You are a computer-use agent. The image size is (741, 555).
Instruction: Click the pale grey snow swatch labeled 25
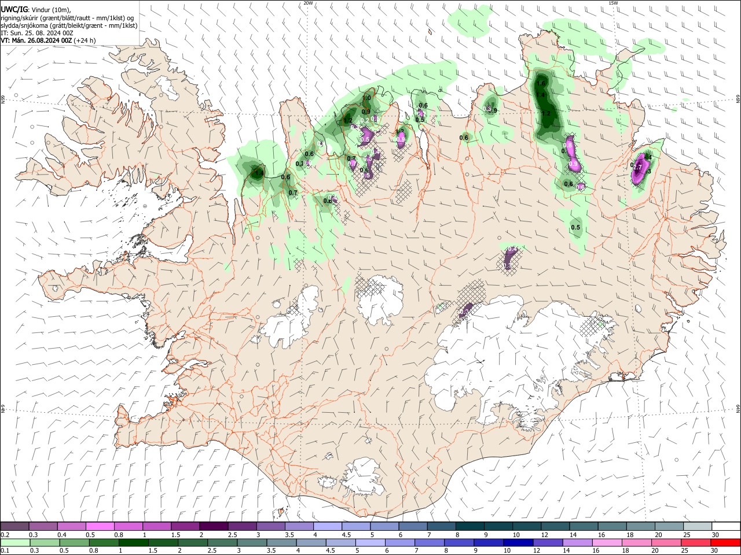coord(698,527)
